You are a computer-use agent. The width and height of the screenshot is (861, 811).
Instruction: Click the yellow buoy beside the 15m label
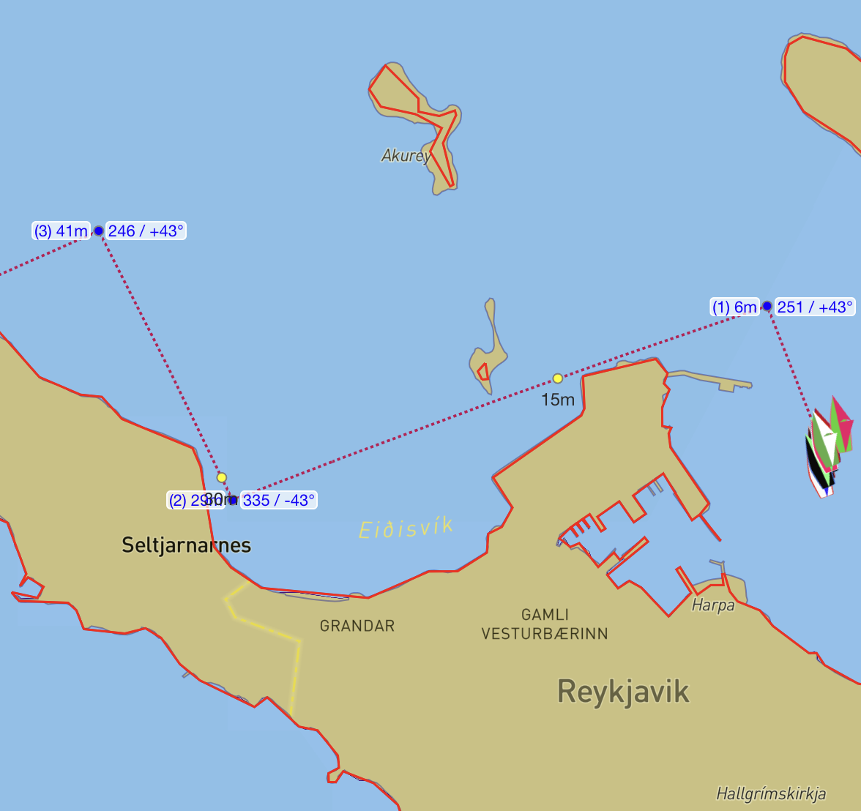pos(557,378)
